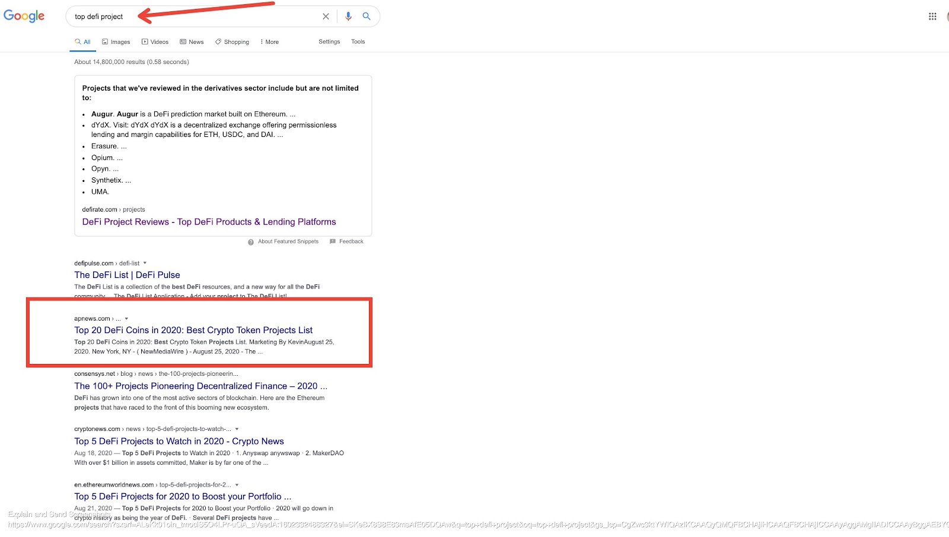
Task: Click the Opium bullet in the snippet
Action: tap(107, 158)
